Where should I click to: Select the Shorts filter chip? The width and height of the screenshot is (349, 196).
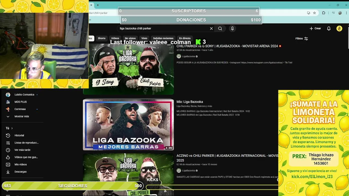click(101, 38)
